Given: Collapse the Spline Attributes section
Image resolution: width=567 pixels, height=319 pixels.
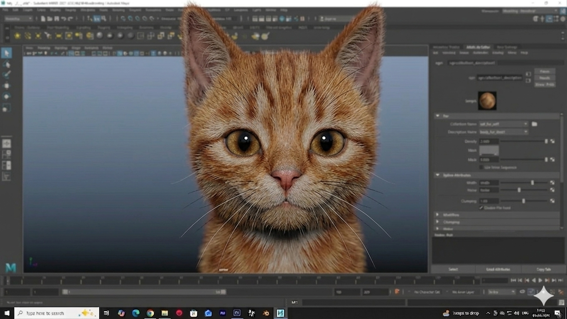Looking at the screenshot, I should click(x=437, y=174).
